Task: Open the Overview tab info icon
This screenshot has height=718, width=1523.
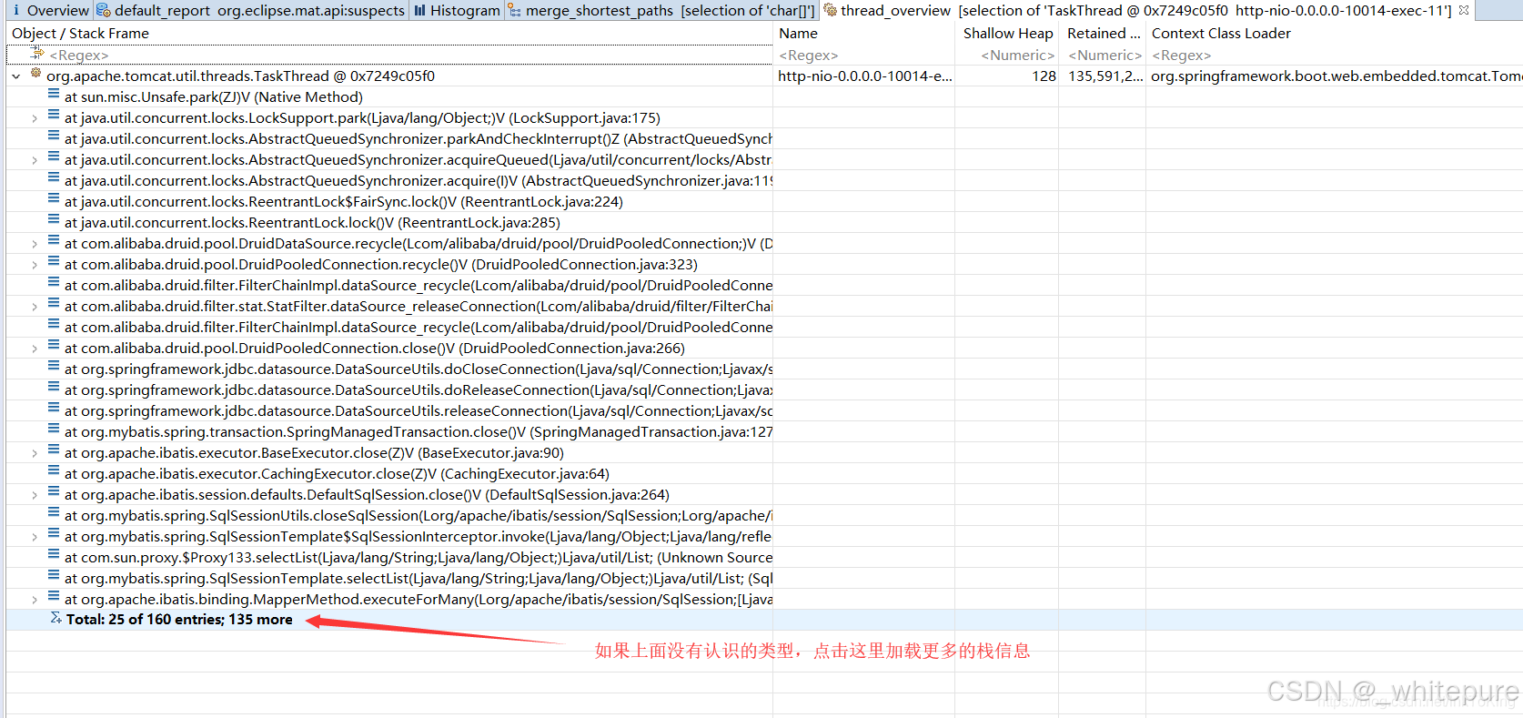Action: (15, 10)
